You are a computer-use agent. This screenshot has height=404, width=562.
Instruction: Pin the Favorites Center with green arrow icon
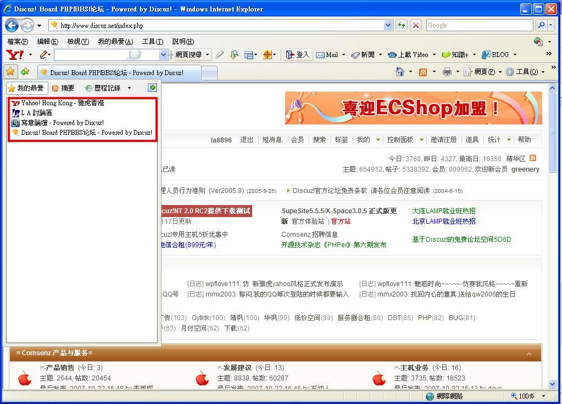[x=152, y=88]
